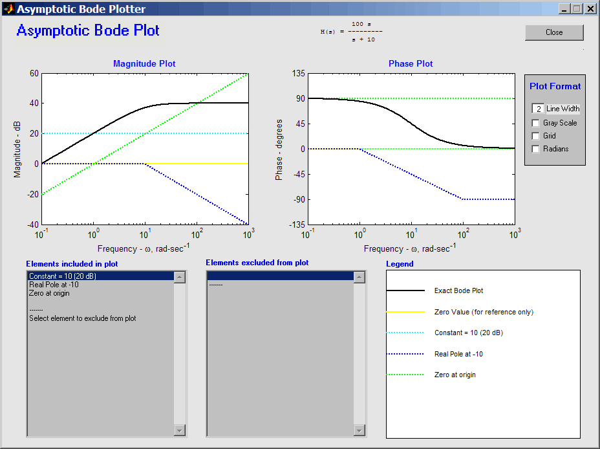The width and height of the screenshot is (600, 449).
Task: Click the green dotted Zero at origin legend line
Action: point(405,375)
